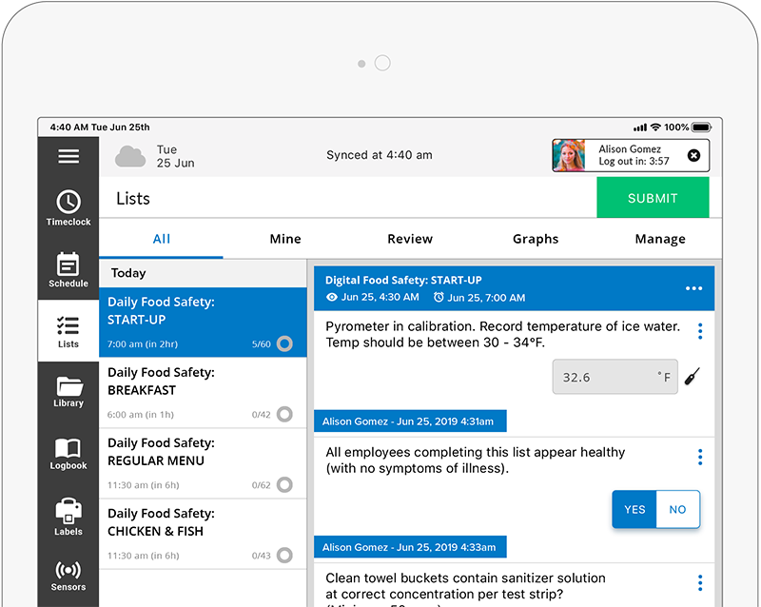Open Labels in the sidebar

tap(68, 517)
